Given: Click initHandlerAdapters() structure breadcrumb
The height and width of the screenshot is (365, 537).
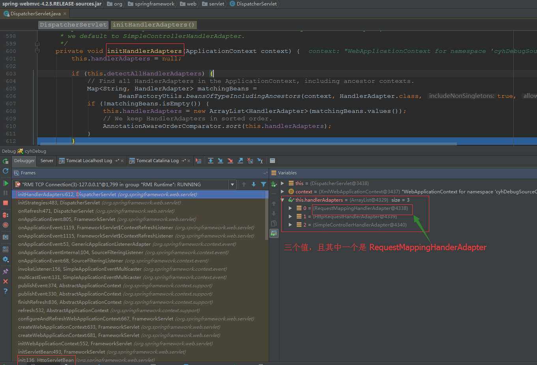Looking at the screenshot, I should pyautogui.click(x=153, y=24).
